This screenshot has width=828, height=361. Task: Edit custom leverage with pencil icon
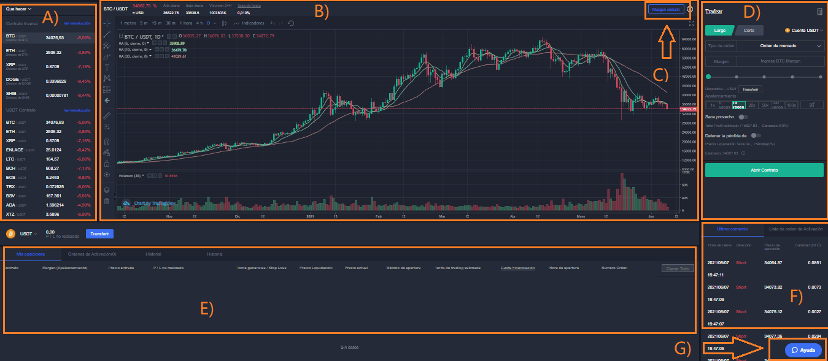tap(811, 105)
